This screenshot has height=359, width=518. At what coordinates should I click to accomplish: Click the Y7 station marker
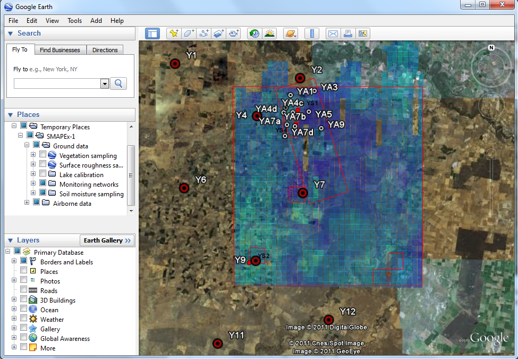(303, 193)
